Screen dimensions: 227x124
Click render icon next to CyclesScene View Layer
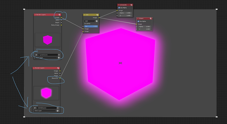pos(59,58)
